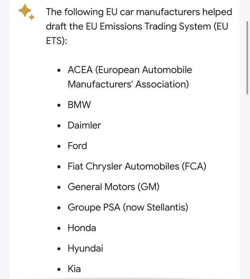Click the Honda list entry
250x279 pixels.
(x=82, y=228)
